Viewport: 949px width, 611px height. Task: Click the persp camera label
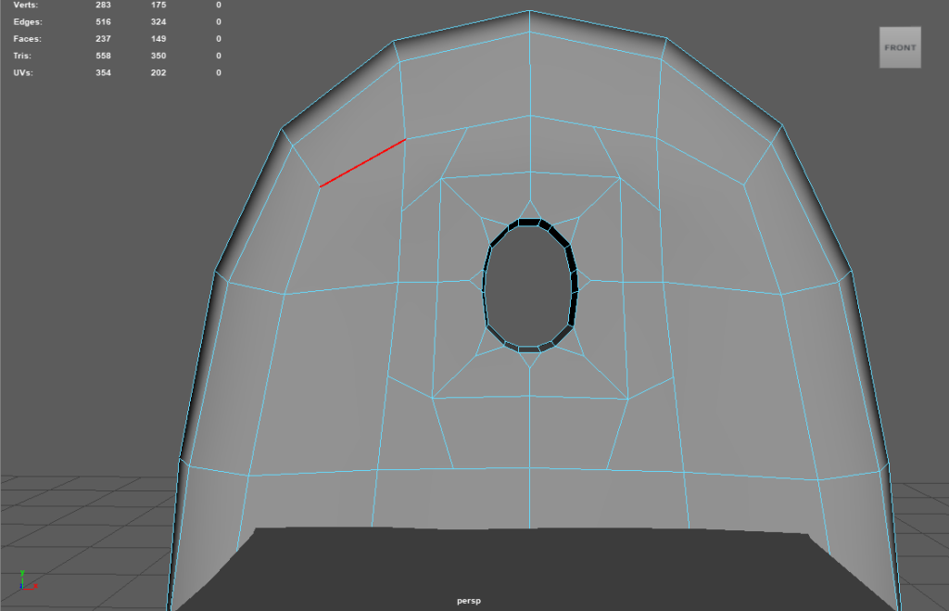click(x=470, y=601)
